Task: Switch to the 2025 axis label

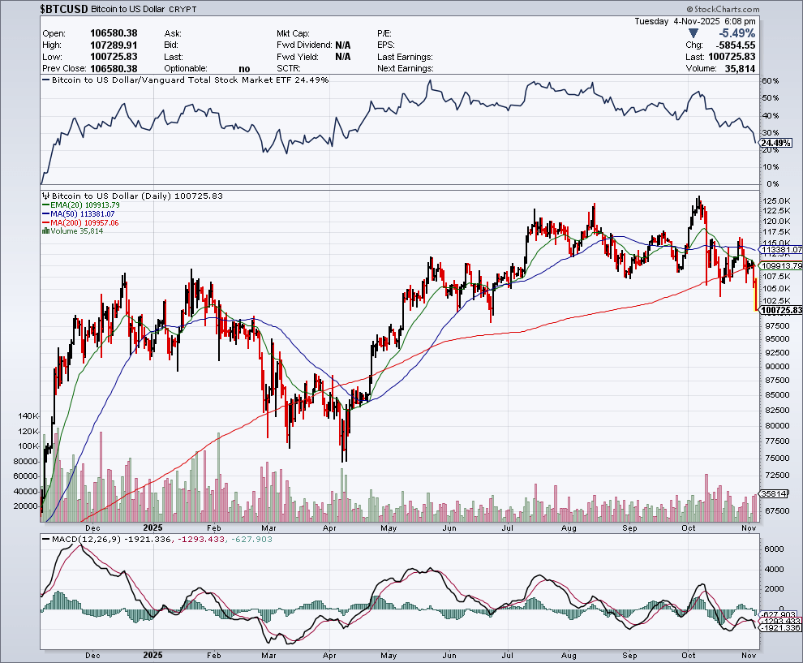Action: tap(152, 527)
